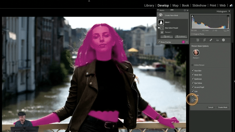235x132 pixels.
Task: Expand top panel via the arrow at top edge
Action: tap(89, 1)
